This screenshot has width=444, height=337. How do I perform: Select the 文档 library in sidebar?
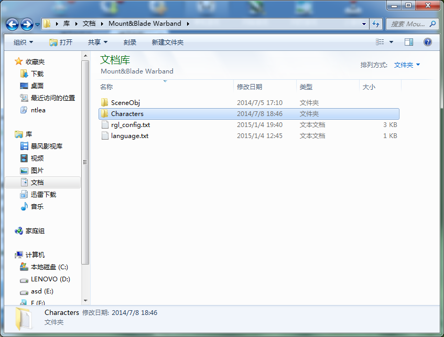click(x=43, y=182)
